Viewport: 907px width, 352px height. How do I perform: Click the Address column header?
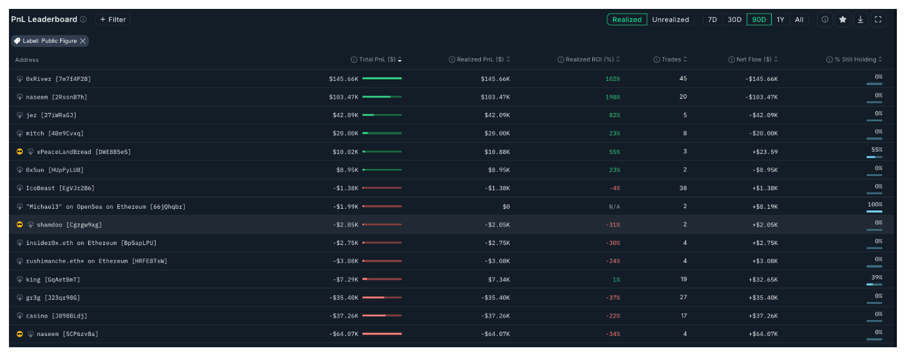27,59
